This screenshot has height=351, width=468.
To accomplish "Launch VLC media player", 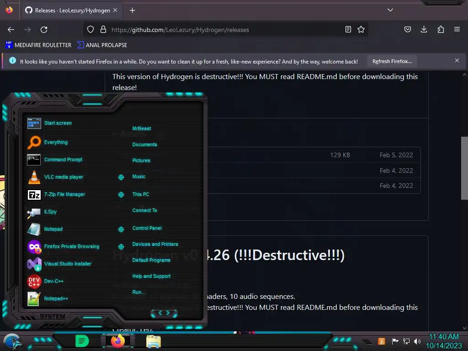I will tap(55, 177).
